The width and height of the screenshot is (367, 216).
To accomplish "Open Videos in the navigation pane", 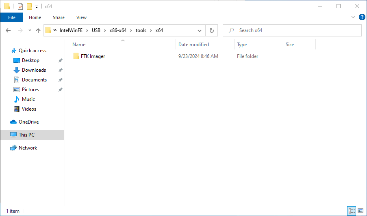I will point(29,109).
